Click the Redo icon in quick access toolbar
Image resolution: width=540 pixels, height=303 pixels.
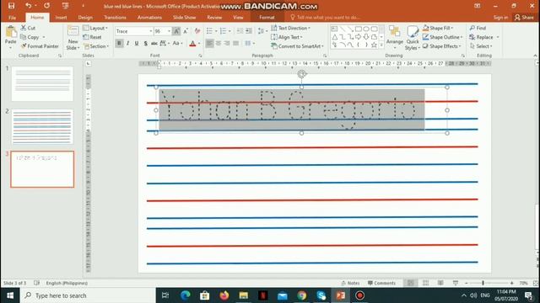coord(47,6)
